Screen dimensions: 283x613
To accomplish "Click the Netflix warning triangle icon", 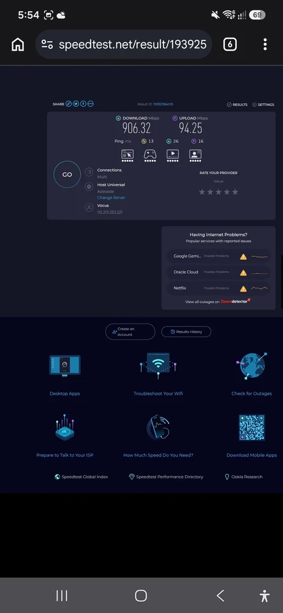I will click(x=243, y=289).
